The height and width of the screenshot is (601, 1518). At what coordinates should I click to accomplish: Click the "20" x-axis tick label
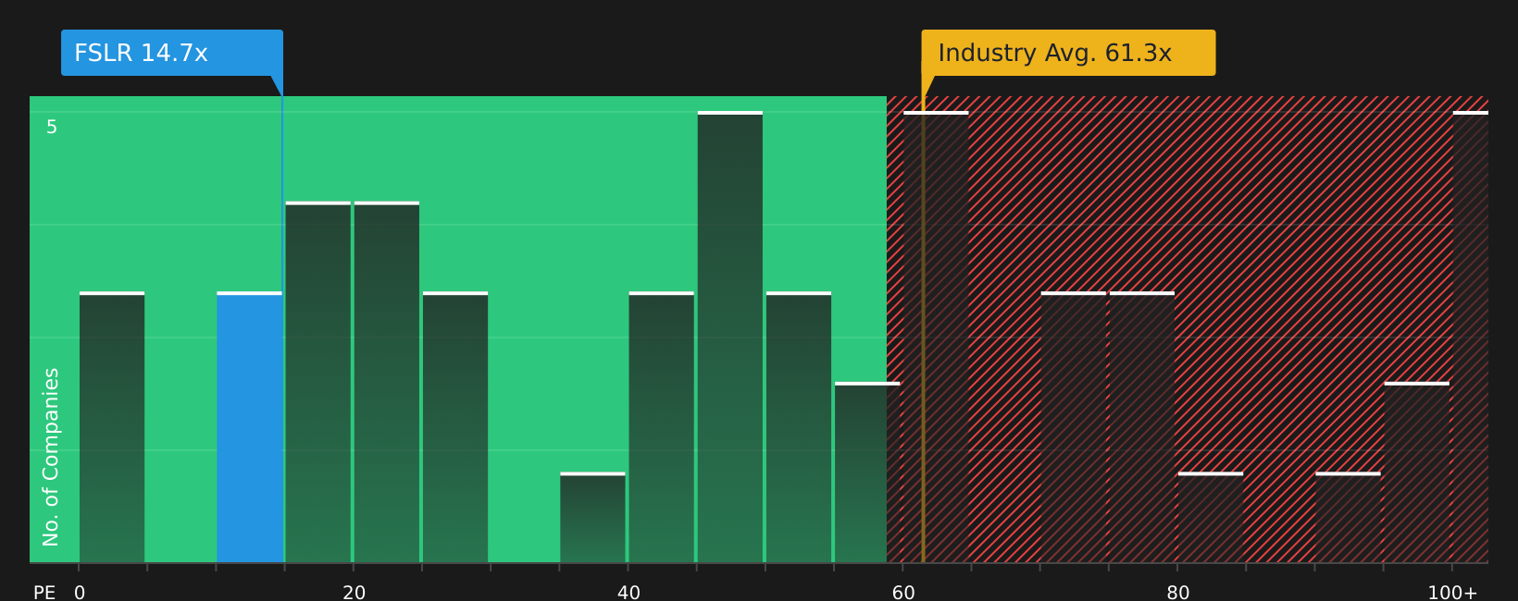coord(355,593)
